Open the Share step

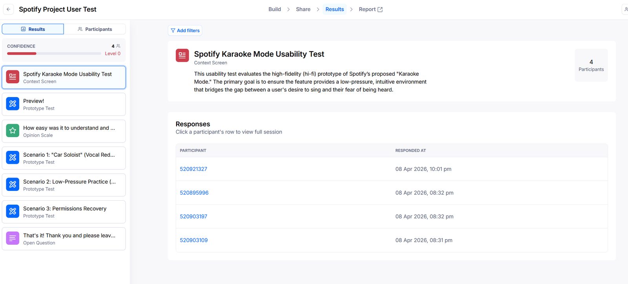pos(303,9)
